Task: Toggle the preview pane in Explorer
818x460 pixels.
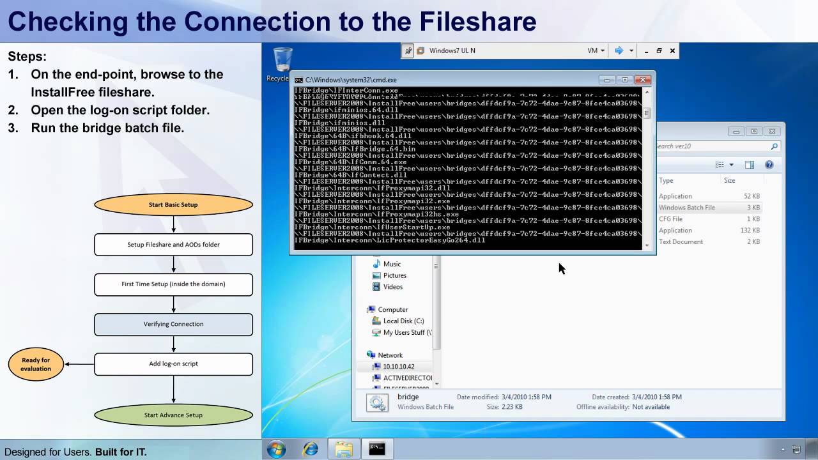Action: 750,165
